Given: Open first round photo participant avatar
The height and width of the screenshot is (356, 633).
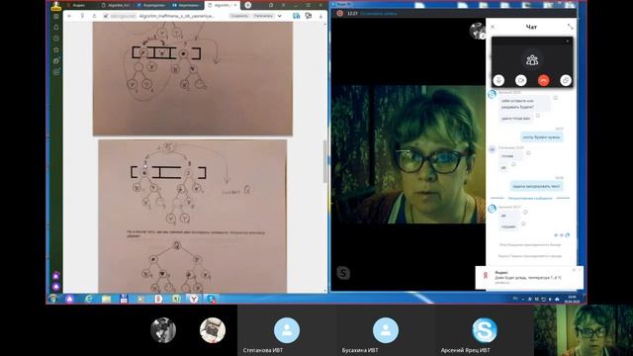Looking at the screenshot, I should pos(163,330).
